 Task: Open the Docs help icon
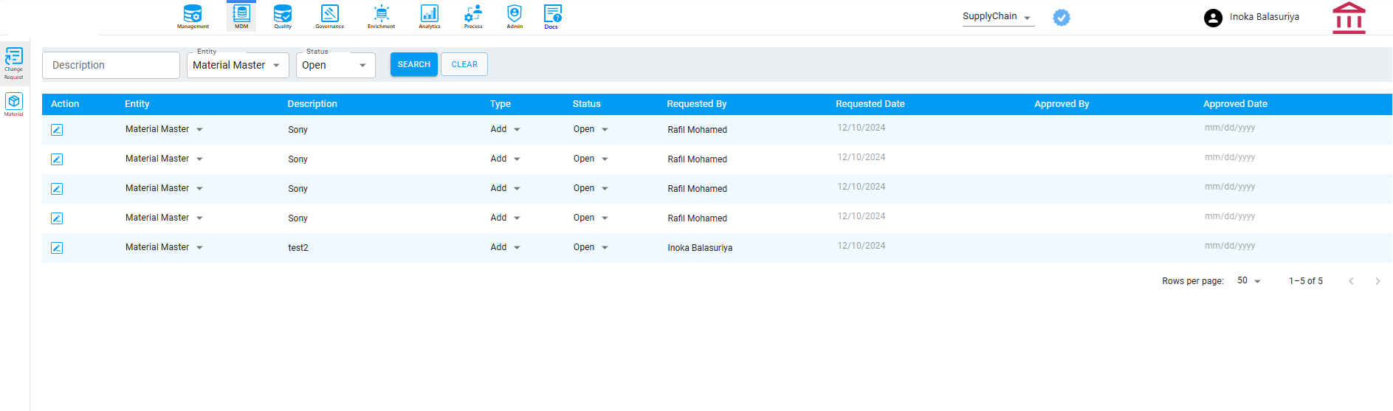tap(552, 16)
